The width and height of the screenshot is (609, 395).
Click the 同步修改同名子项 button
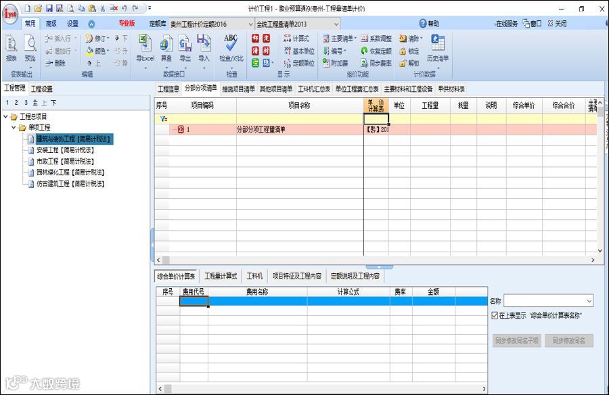517,341
